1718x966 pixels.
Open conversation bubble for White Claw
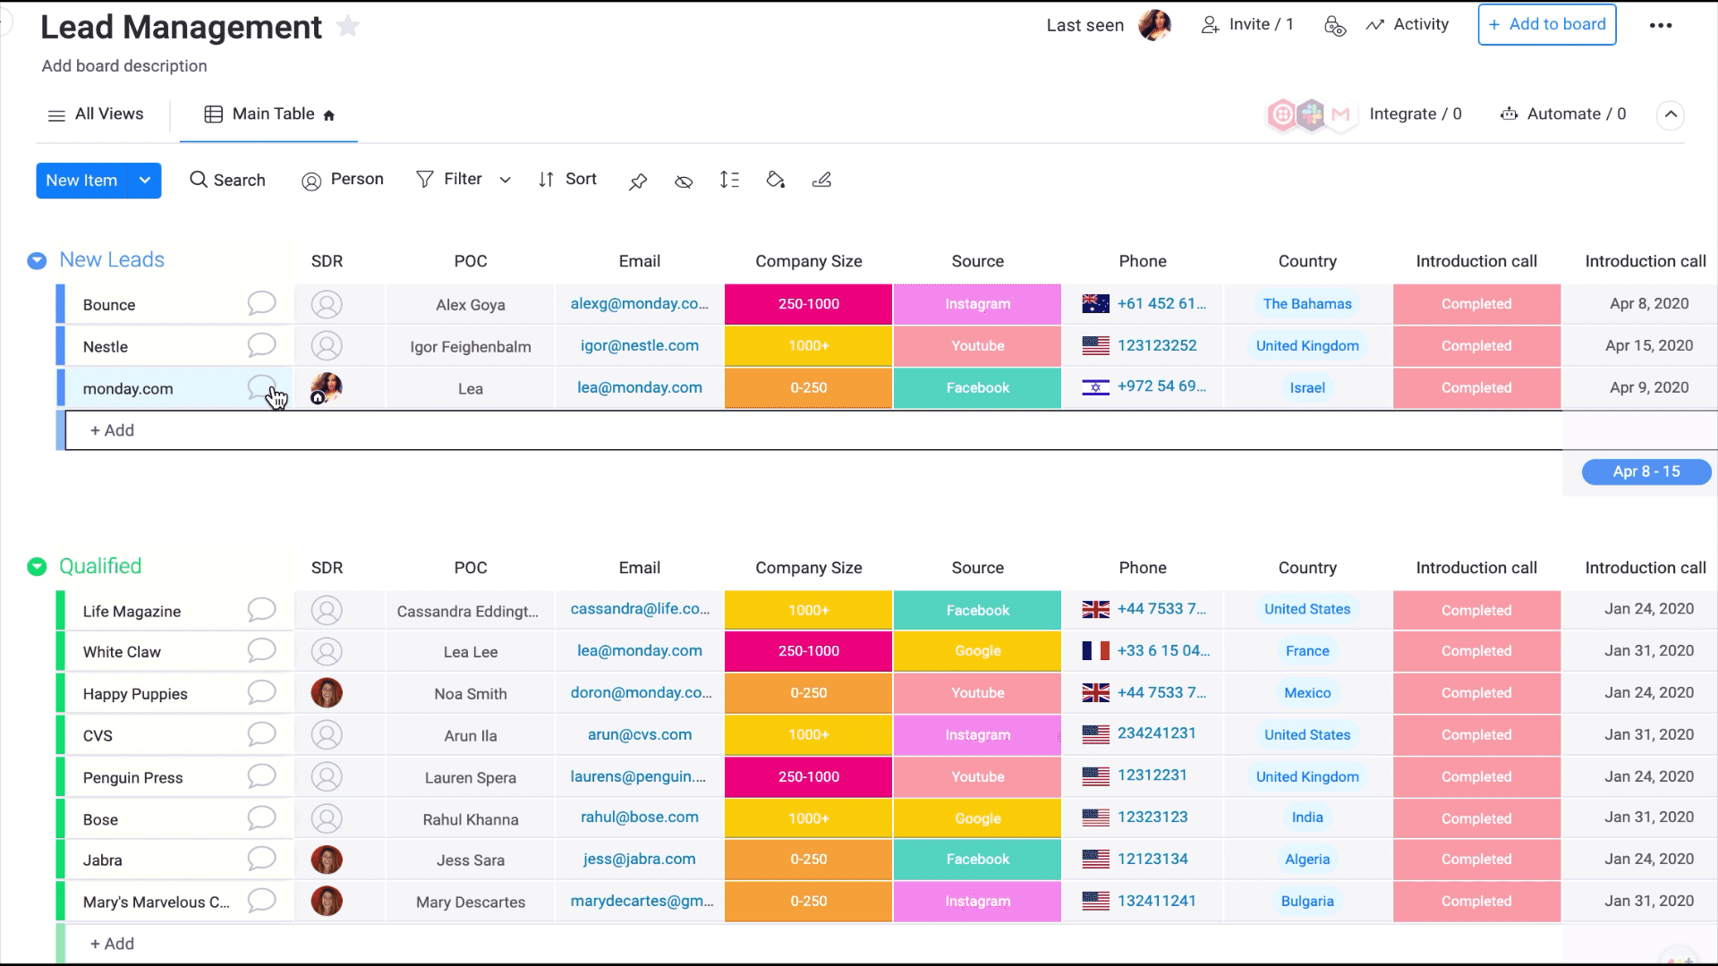pos(261,650)
